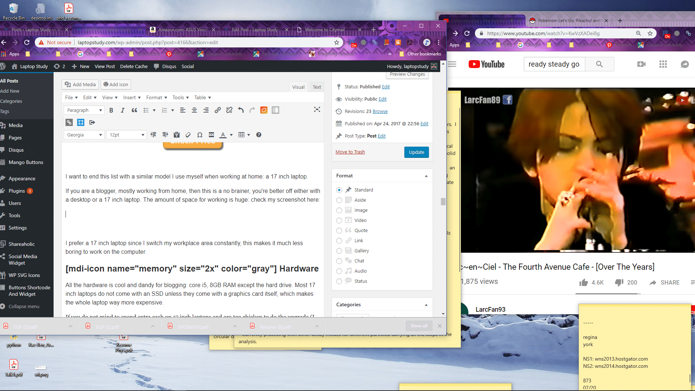Image resolution: width=695 pixels, height=391 pixels.
Task: Open the editor Insert menu
Action: click(132, 98)
